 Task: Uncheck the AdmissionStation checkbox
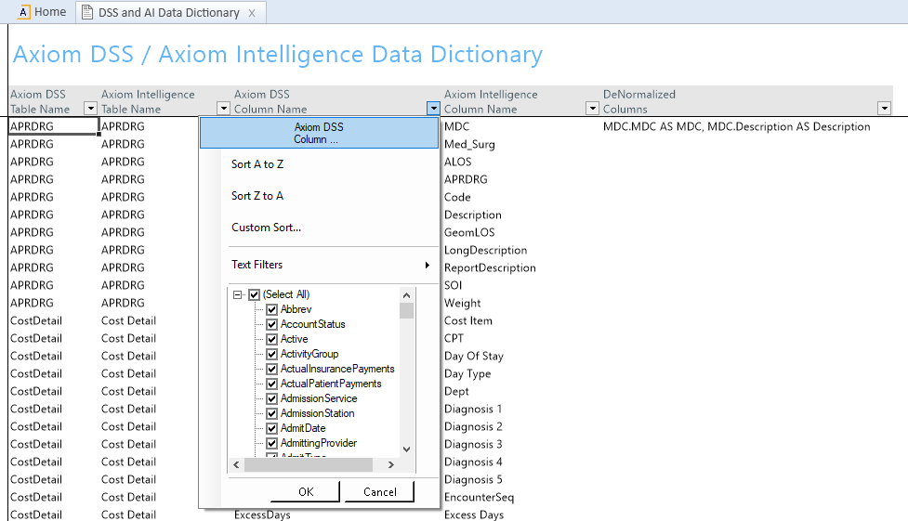271,413
